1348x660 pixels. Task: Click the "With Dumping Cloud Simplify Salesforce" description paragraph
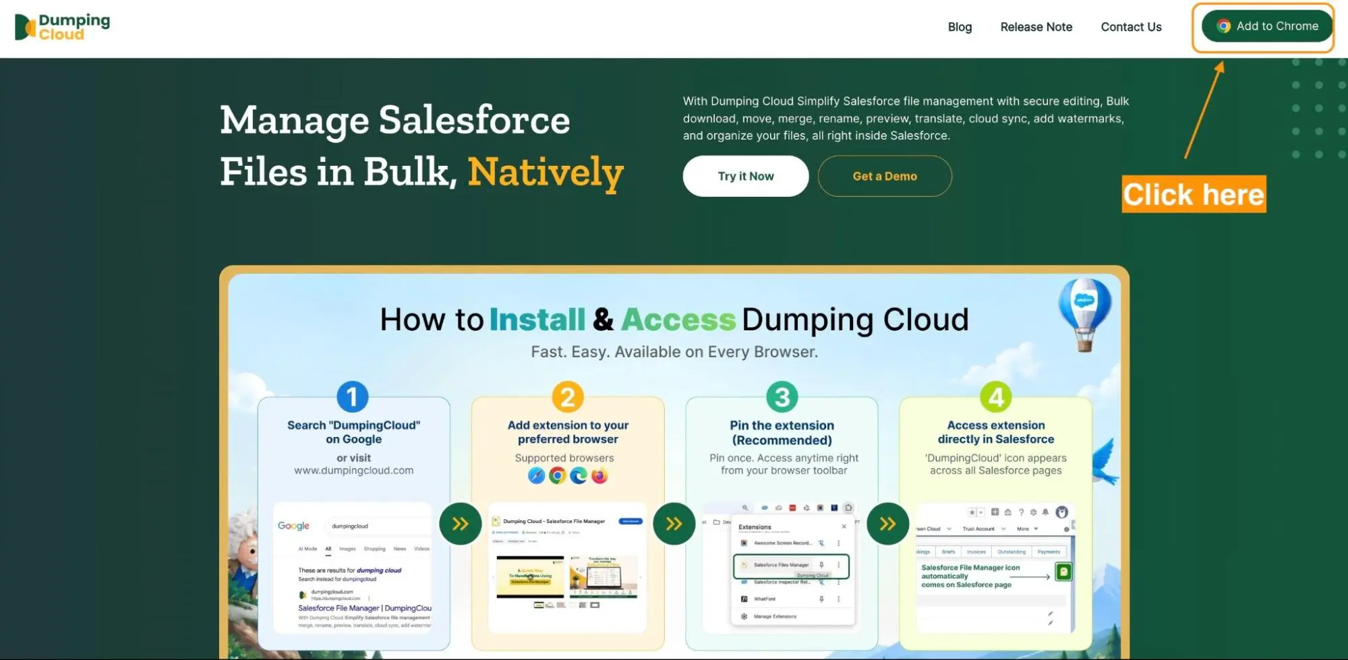906,118
